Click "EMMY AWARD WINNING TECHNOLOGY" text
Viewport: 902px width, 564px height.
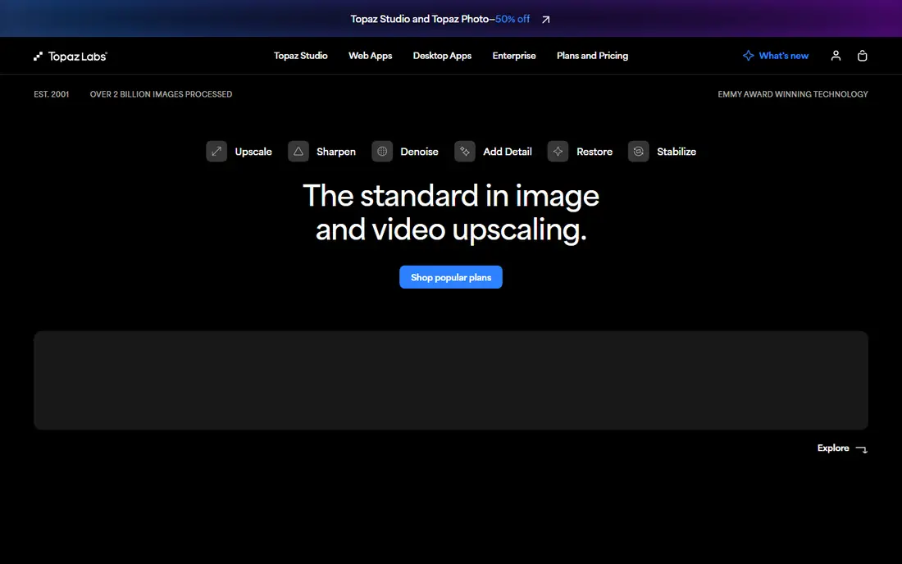pyautogui.click(x=793, y=94)
